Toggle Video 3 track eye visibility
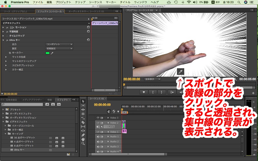 point(98,118)
